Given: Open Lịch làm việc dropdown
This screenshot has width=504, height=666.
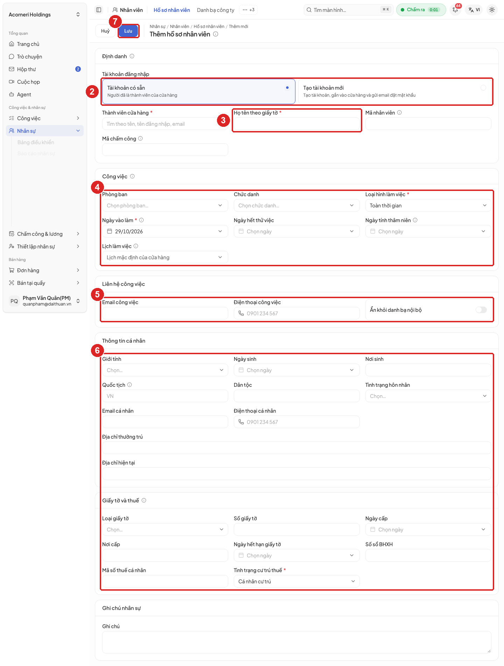Looking at the screenshot, I should coord(165,257).
